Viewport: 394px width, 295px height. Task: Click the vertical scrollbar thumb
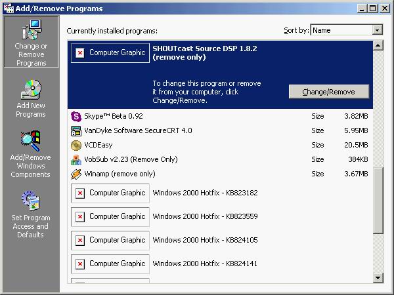378,201
